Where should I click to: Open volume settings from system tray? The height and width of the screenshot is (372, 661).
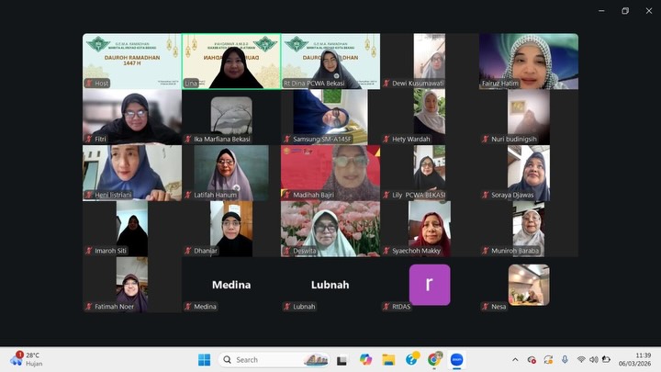coord(593,359)
